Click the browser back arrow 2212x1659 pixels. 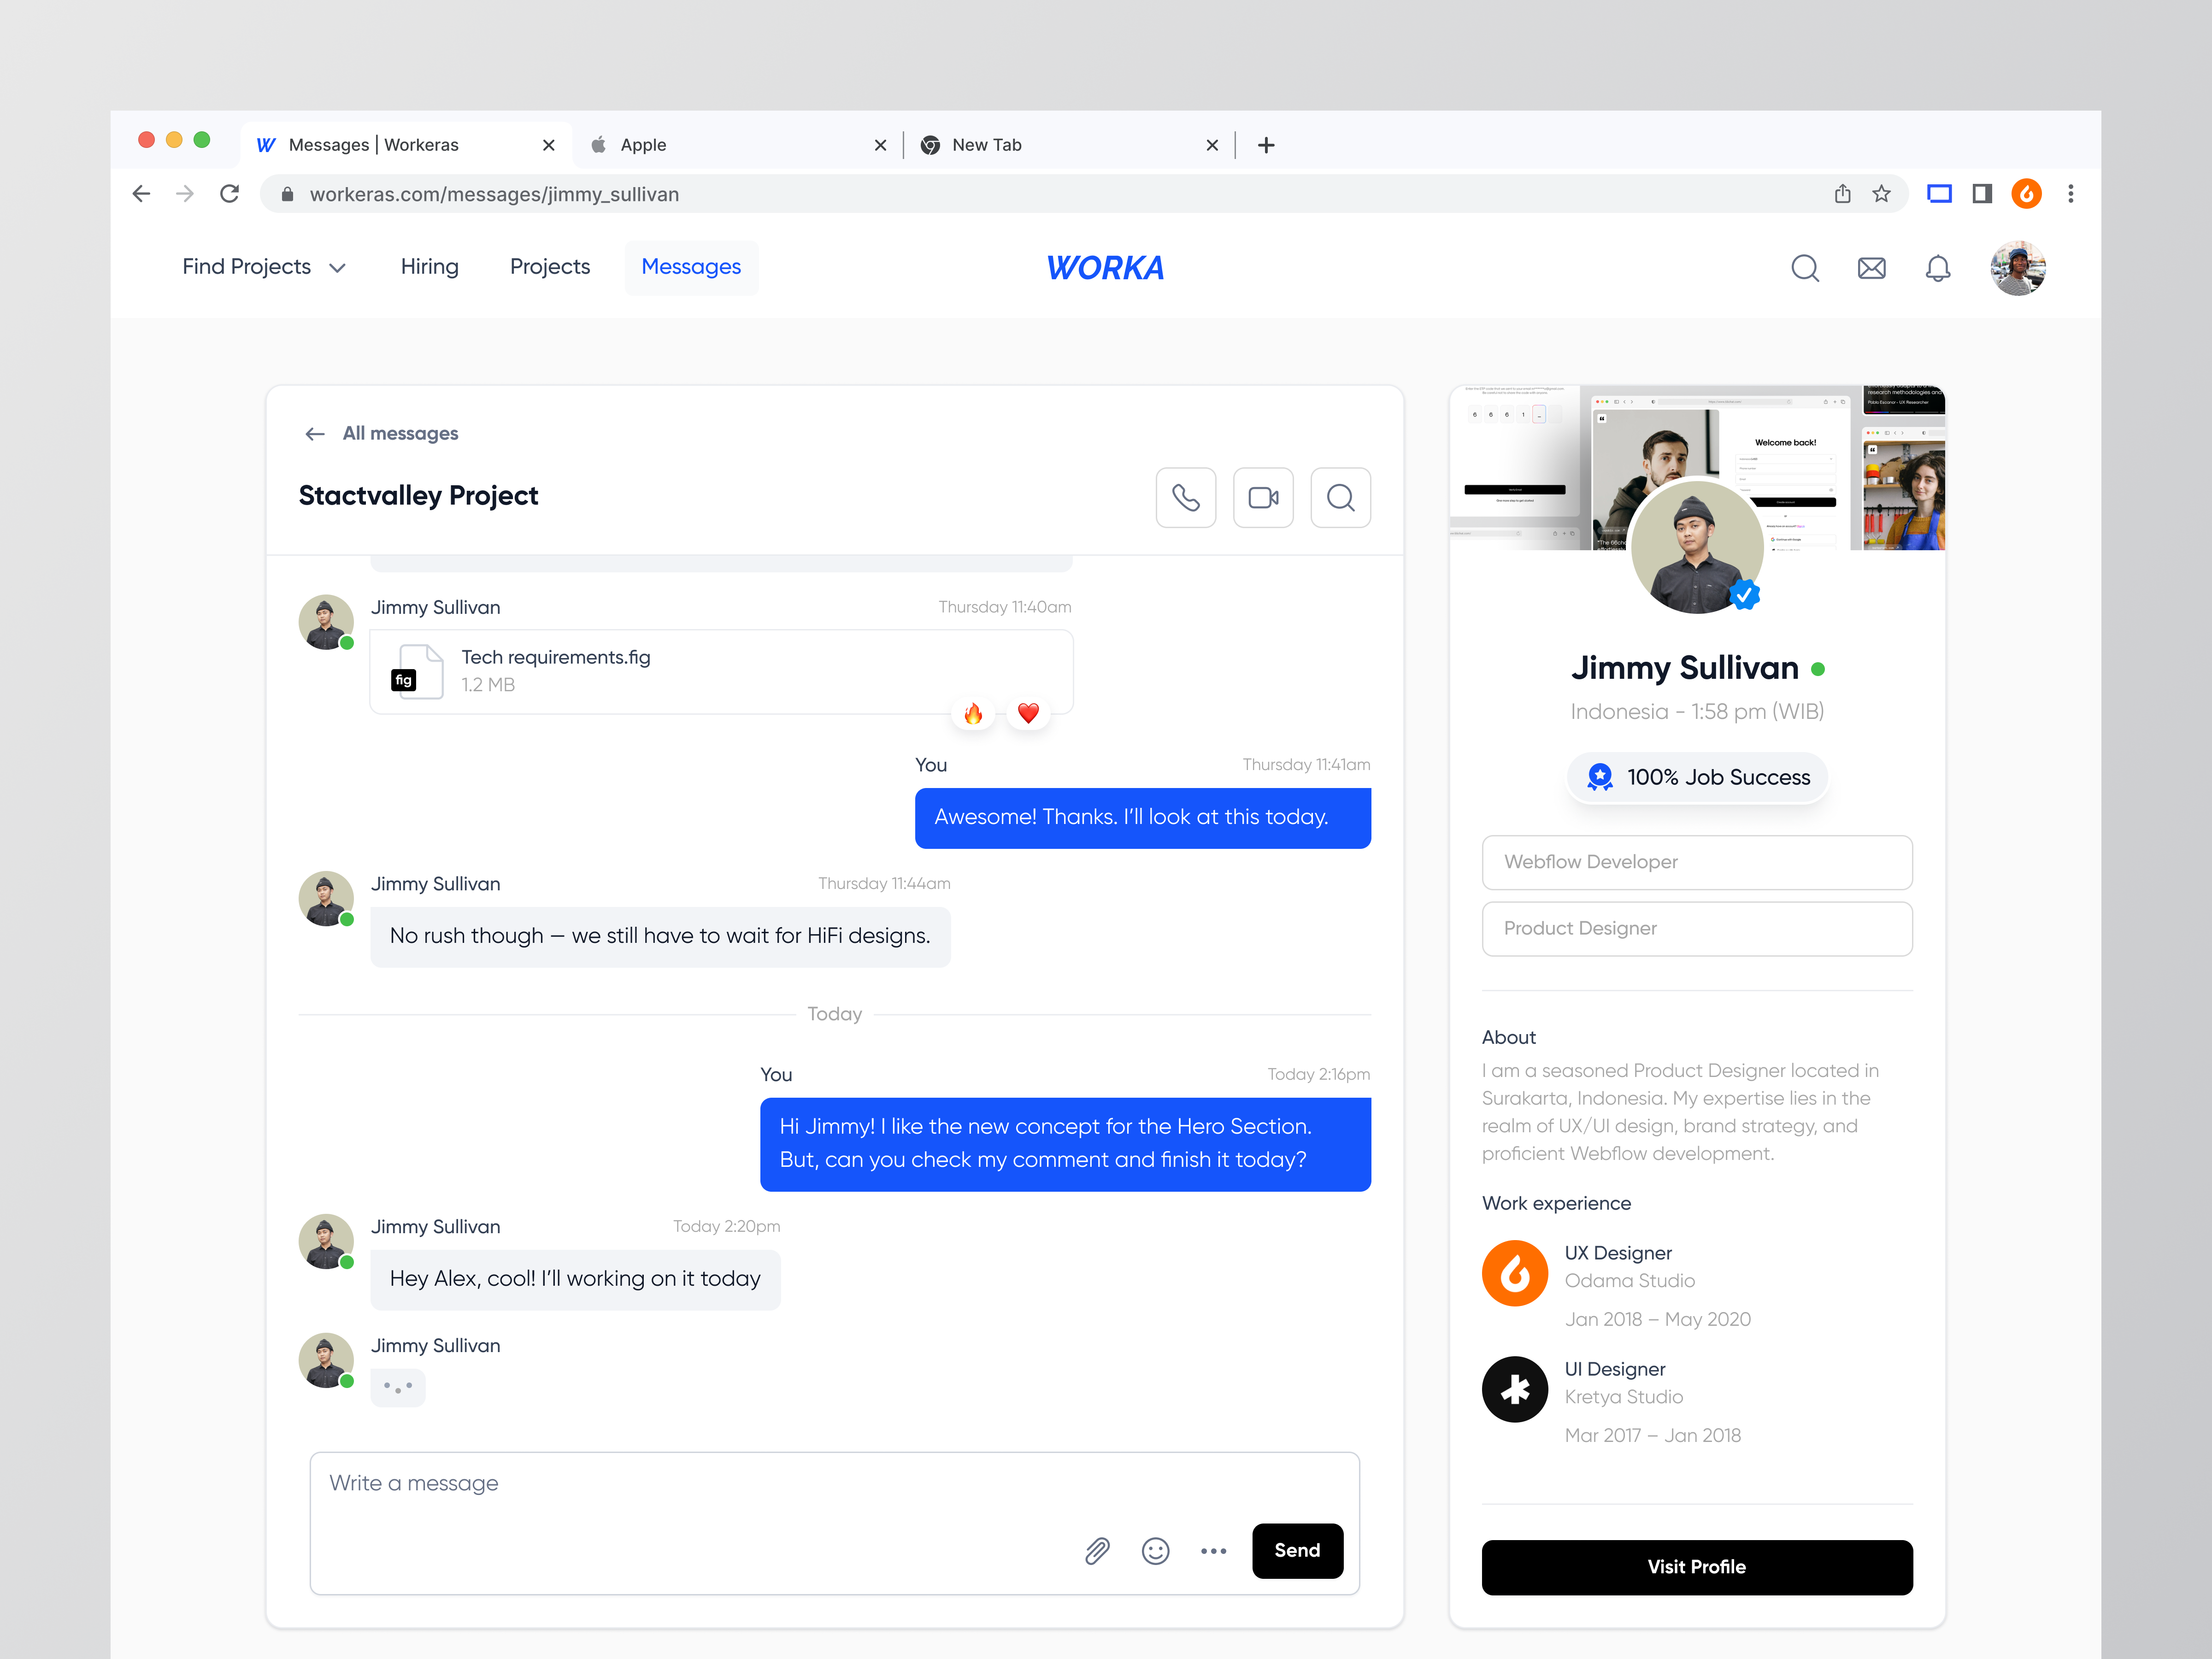tap(141, 194)
